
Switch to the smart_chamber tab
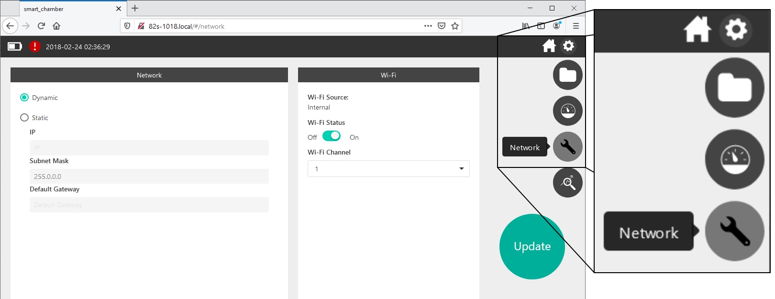[x=67, y=9]
